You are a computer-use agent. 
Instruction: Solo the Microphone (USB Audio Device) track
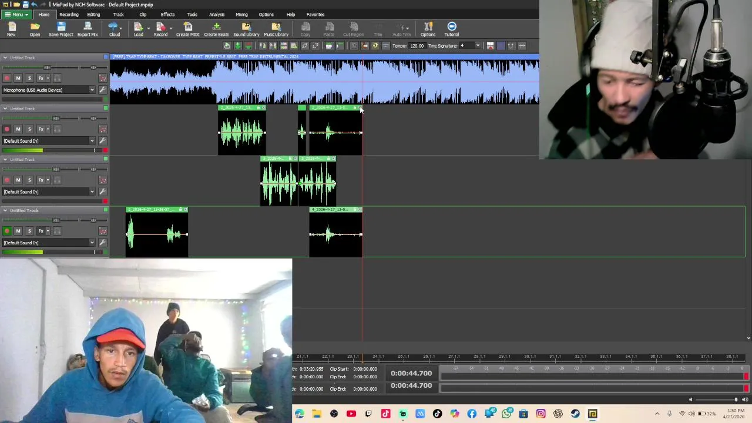coord(29,78)
